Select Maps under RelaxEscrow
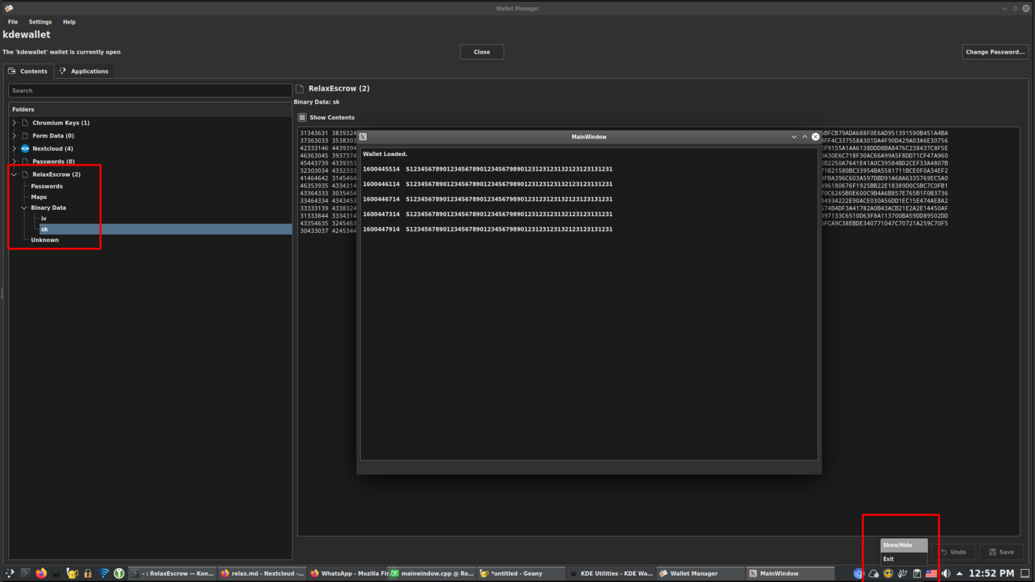This screenshot has width=1035, height=582. 39,197
